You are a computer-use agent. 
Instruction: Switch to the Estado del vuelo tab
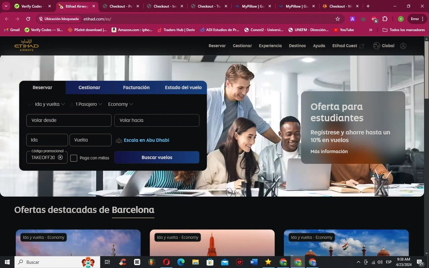[x=183, y=87]
